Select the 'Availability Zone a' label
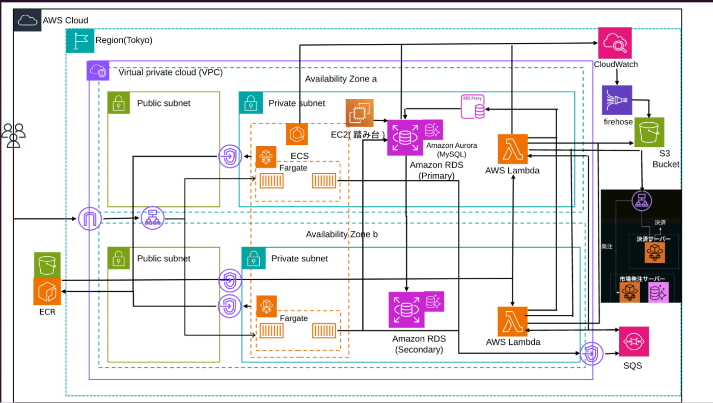The width and height of the screenshot is (713, 403). point(341,78)
